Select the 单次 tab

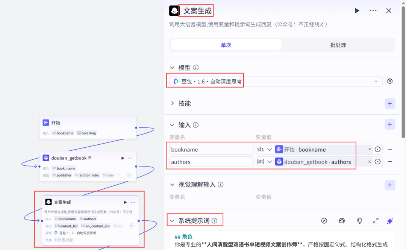(x=226, y=45)
